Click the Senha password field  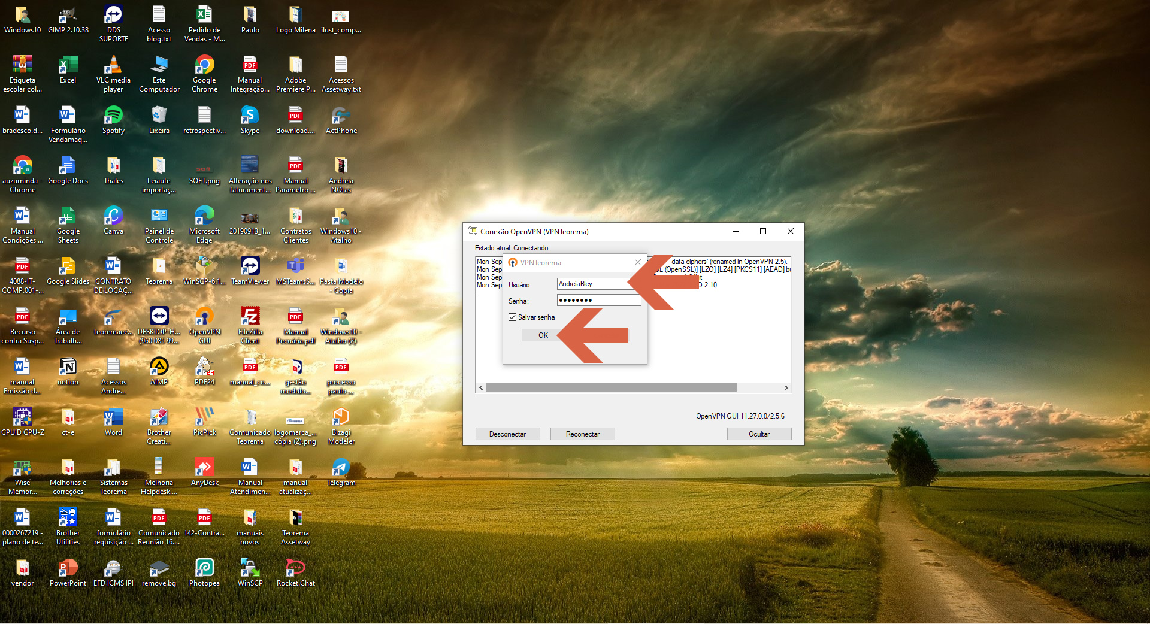(x=599, y=300)
